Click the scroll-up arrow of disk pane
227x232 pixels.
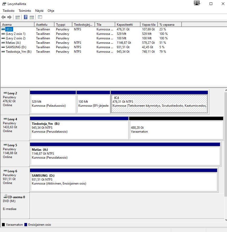226,90
